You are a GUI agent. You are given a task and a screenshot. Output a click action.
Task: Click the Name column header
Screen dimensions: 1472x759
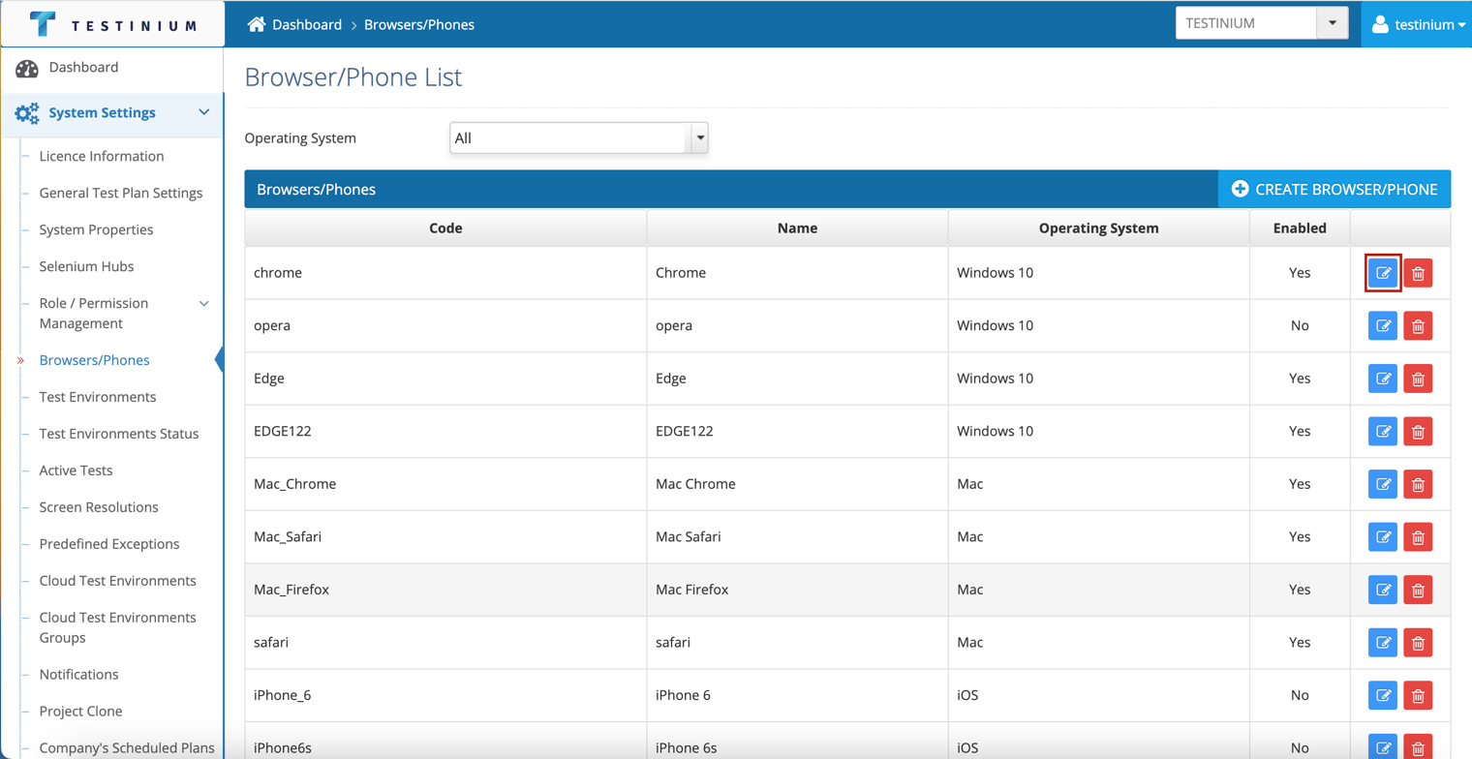point(797,228)
